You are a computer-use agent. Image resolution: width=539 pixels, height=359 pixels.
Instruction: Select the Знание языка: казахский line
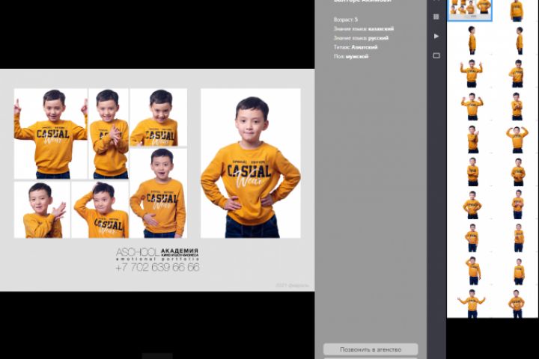(x=364, y=29)
